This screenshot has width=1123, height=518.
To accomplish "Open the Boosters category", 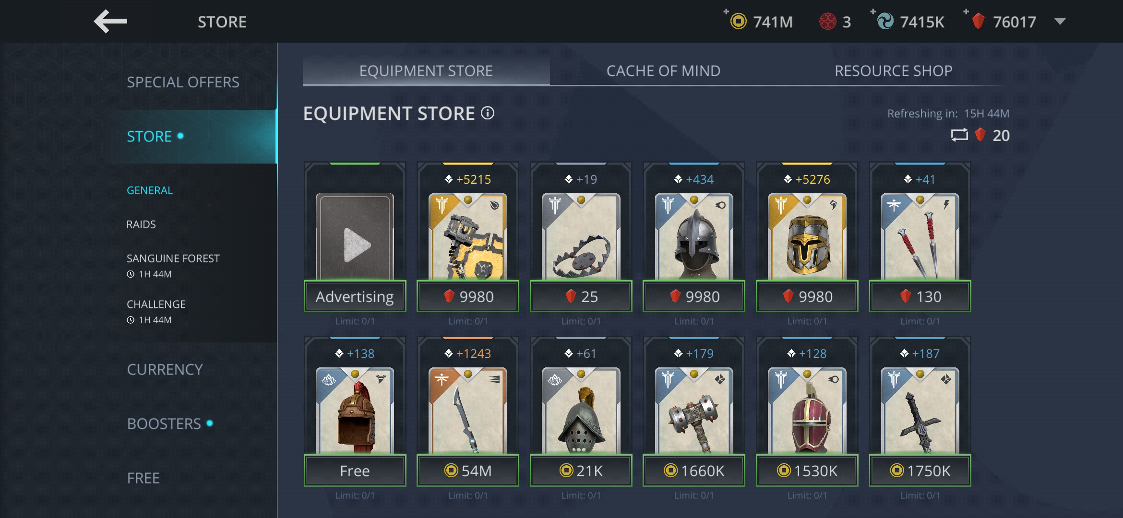I will click(164, 424).
